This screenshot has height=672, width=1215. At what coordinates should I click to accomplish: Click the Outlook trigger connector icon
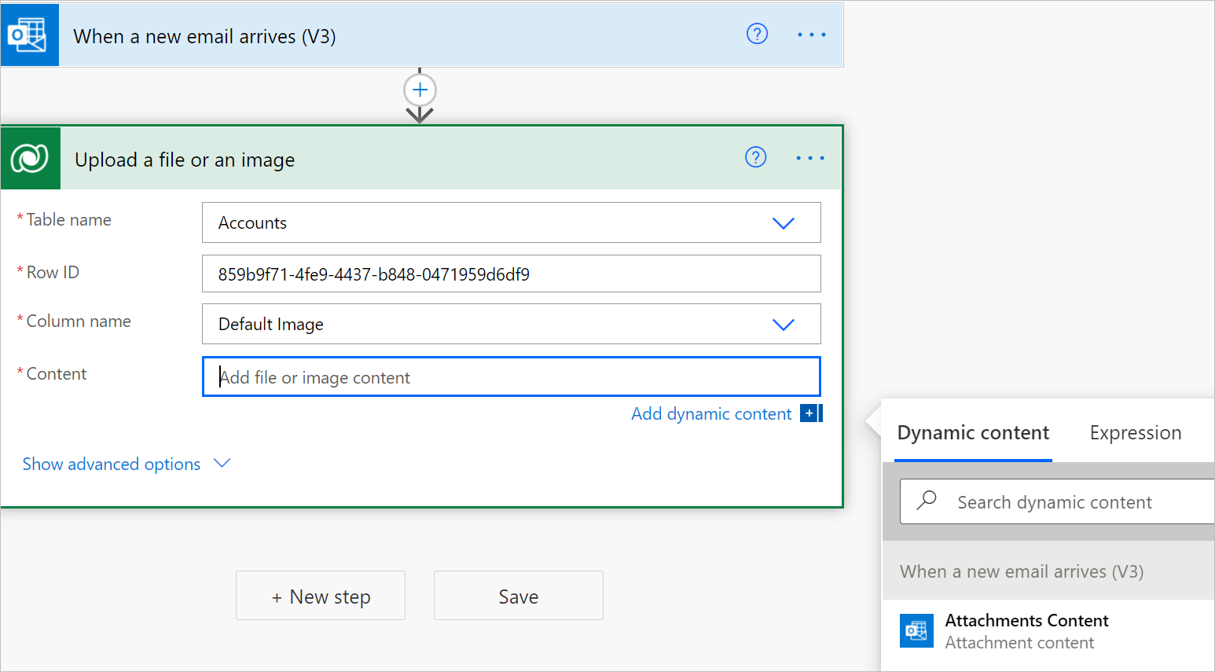30,35
